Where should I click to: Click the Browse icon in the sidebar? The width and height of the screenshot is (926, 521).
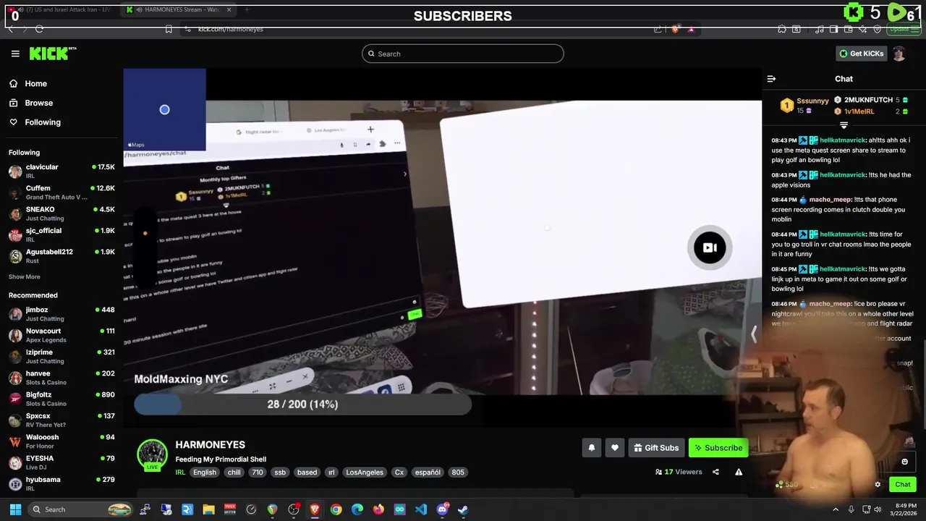pyautogui.click(x=14, y=103)
